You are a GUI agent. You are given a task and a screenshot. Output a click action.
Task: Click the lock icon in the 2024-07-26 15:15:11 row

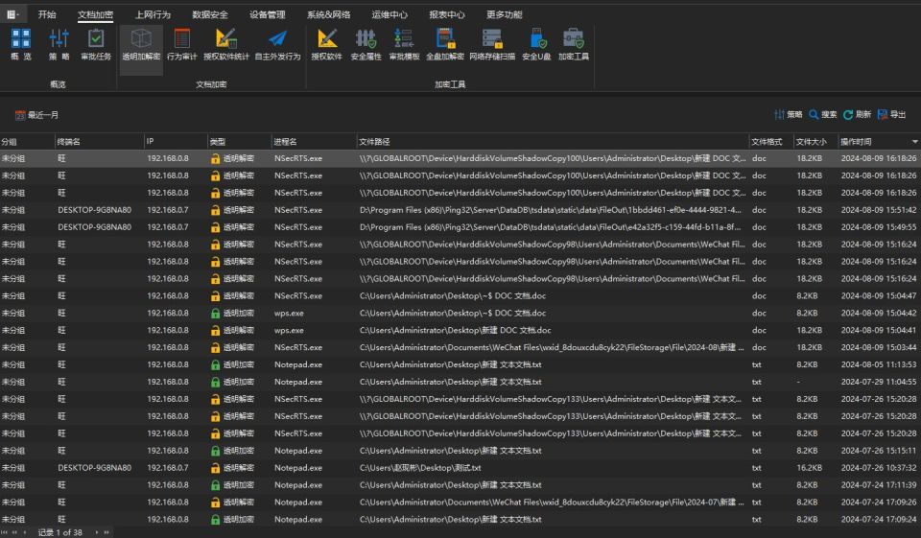point(216,451)
